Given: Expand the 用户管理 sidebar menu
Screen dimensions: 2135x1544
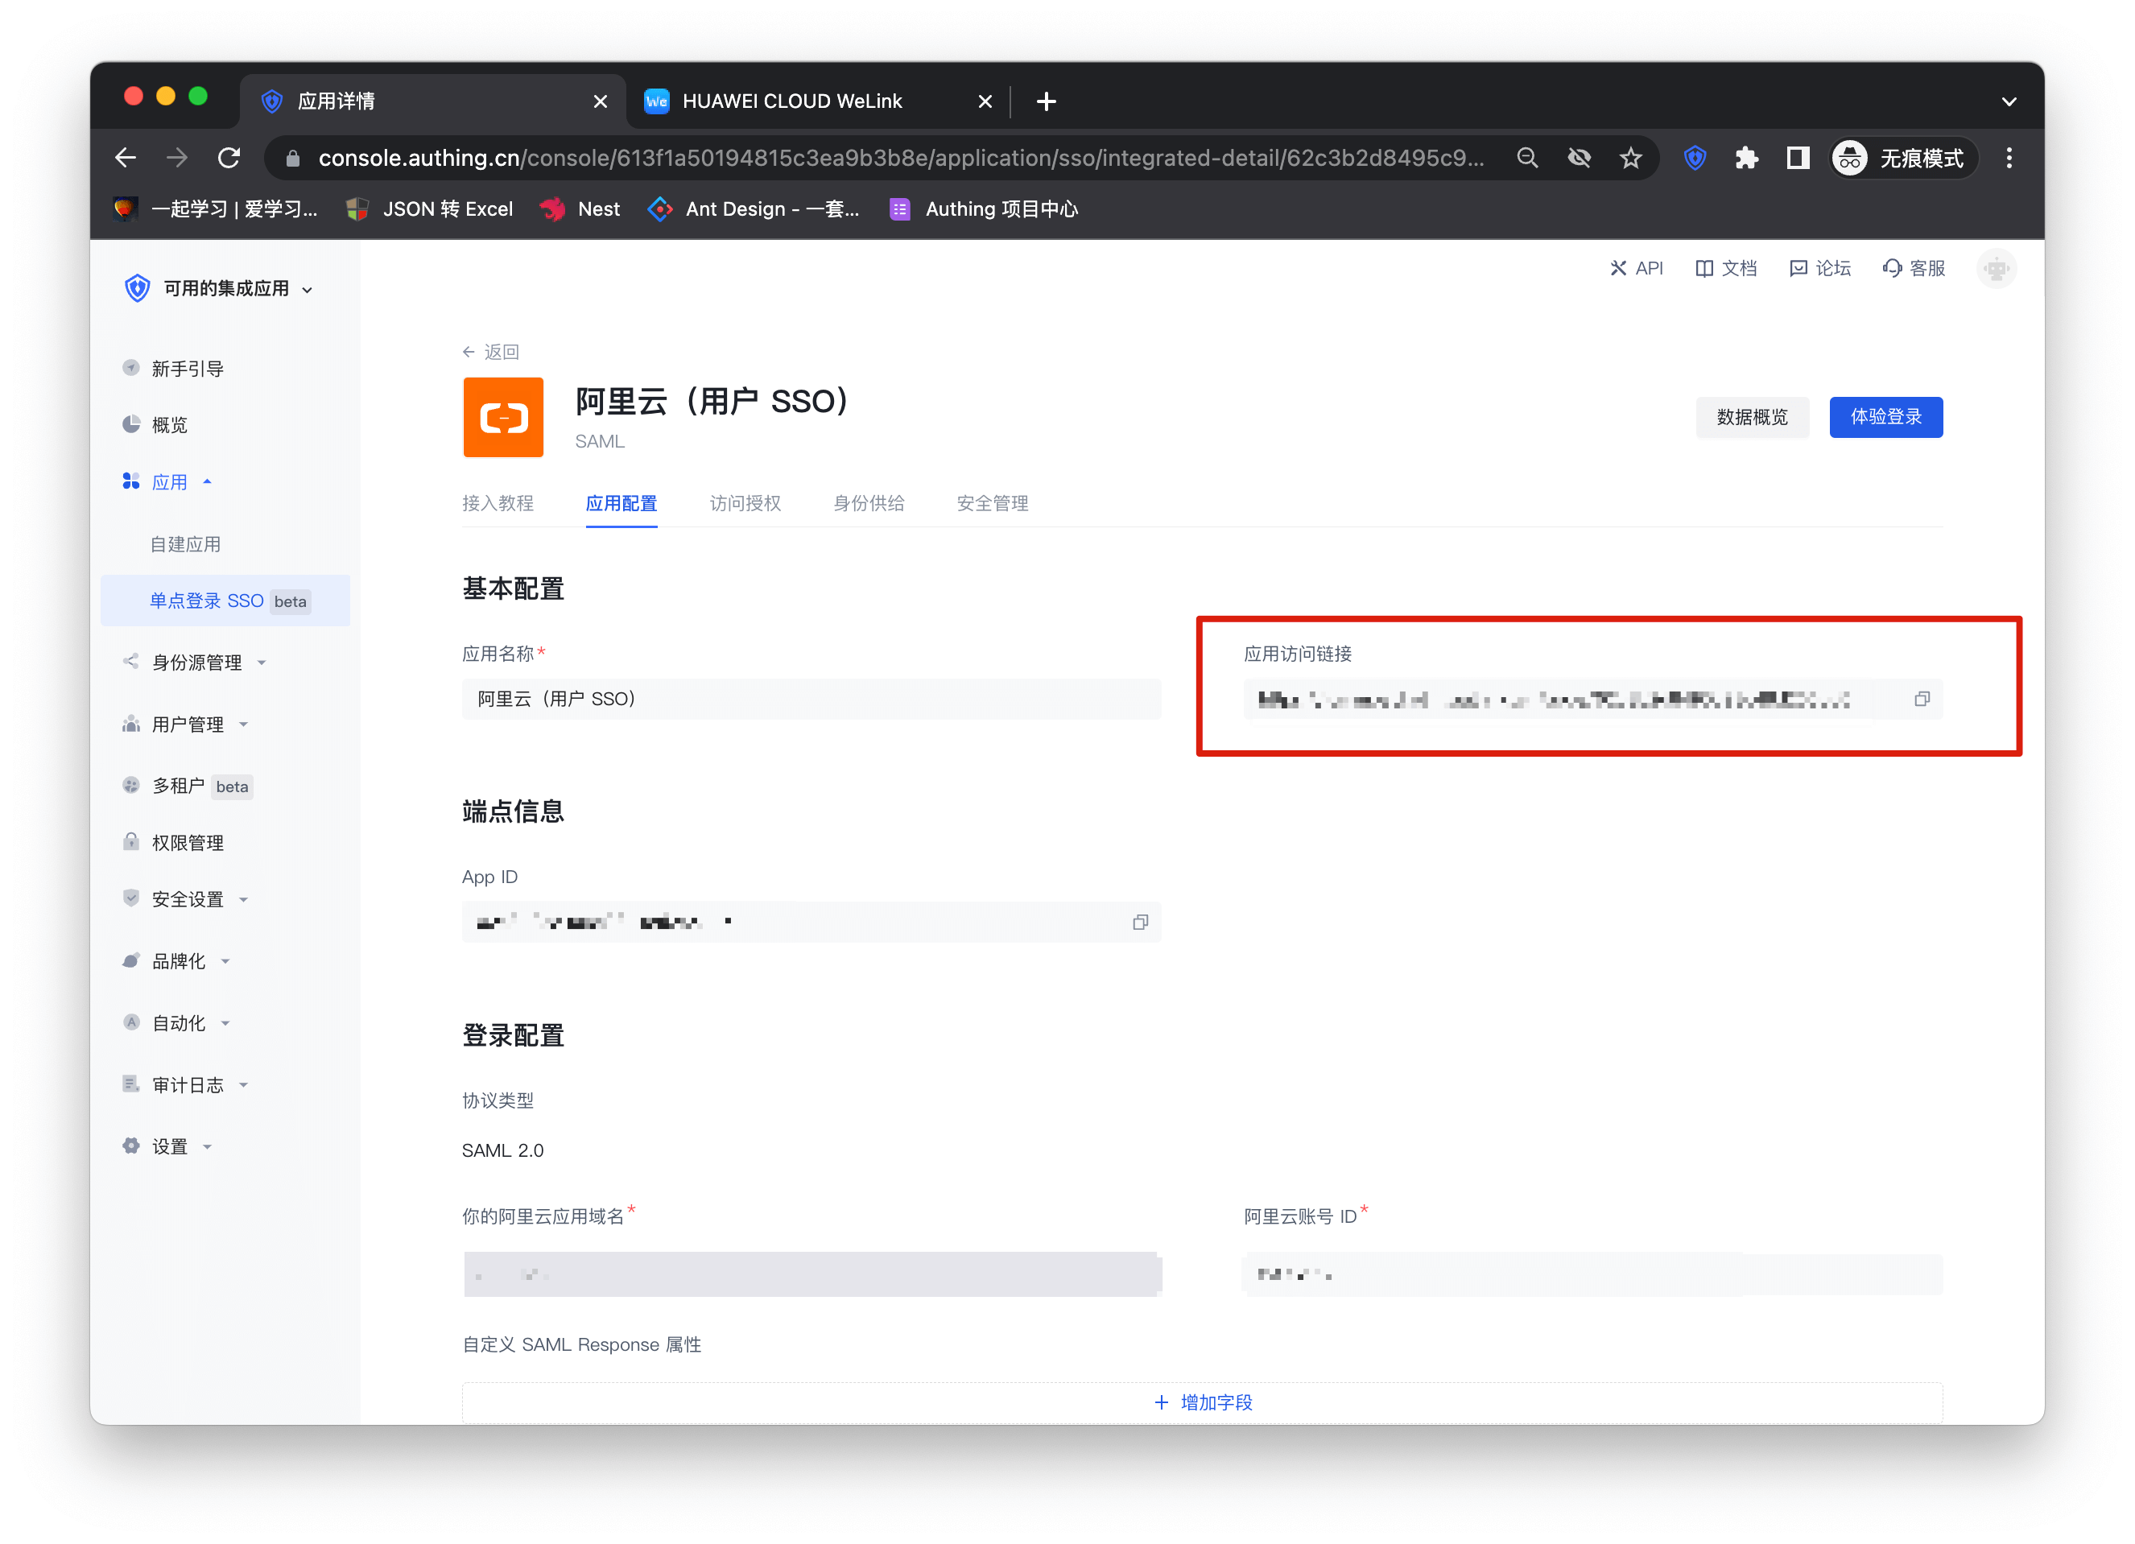Looking at the screenshot, I should pyautogui.click(x=188, y=724).
